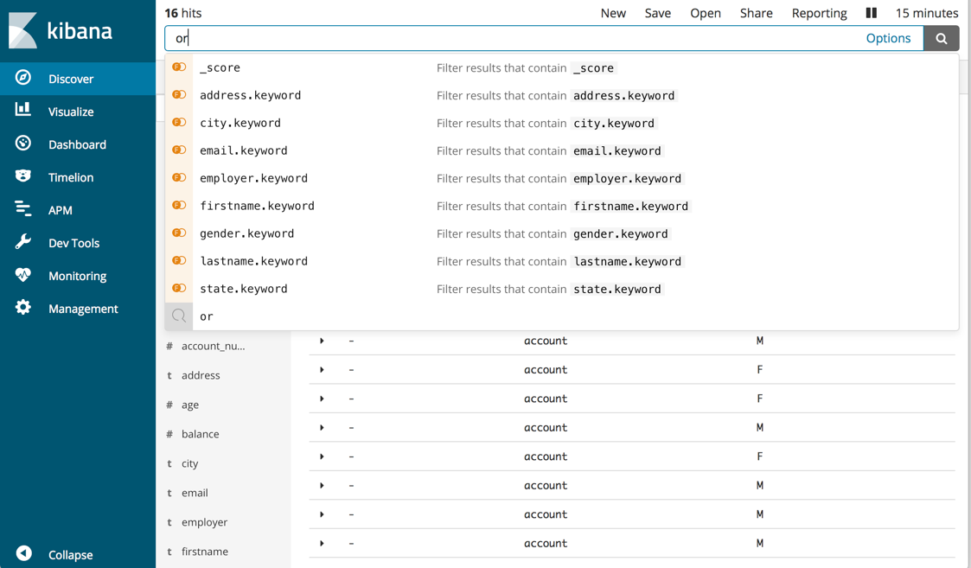
Task: Pause auto-refresh using the pause button
Action: (x=871, y=13)
